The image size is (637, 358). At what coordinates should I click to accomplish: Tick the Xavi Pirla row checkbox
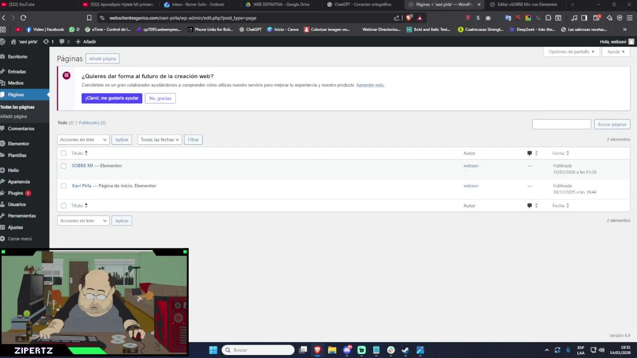(x=63, y=186)
